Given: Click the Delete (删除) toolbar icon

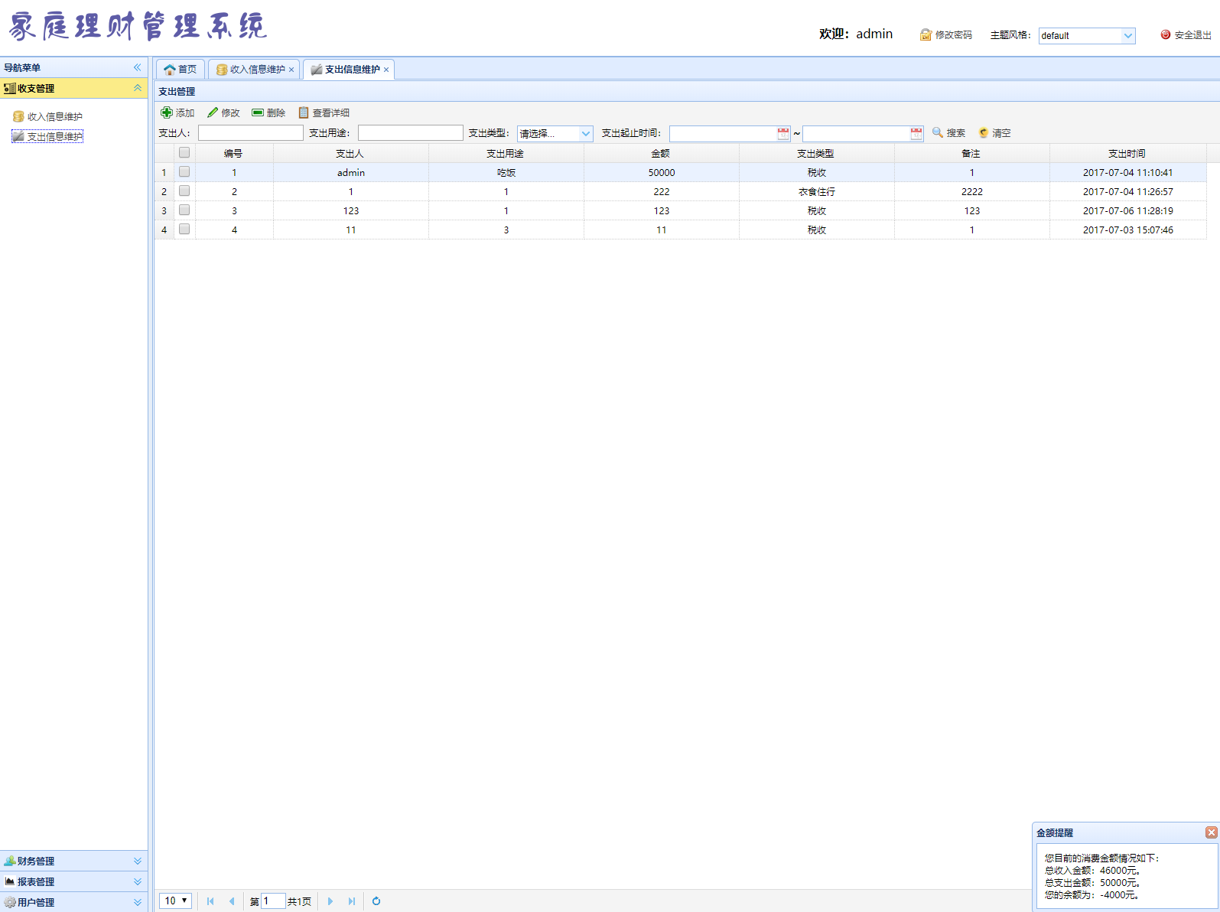Looking at the screenshot, I should [258, 112].
